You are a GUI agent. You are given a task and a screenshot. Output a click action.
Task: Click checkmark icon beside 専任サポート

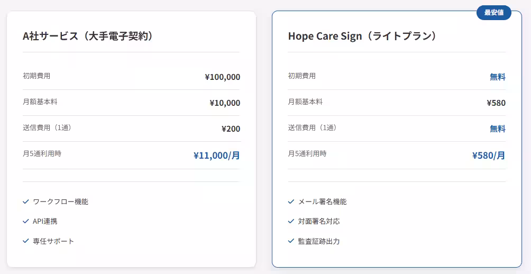pyautogui.click(x=26, y=241)
